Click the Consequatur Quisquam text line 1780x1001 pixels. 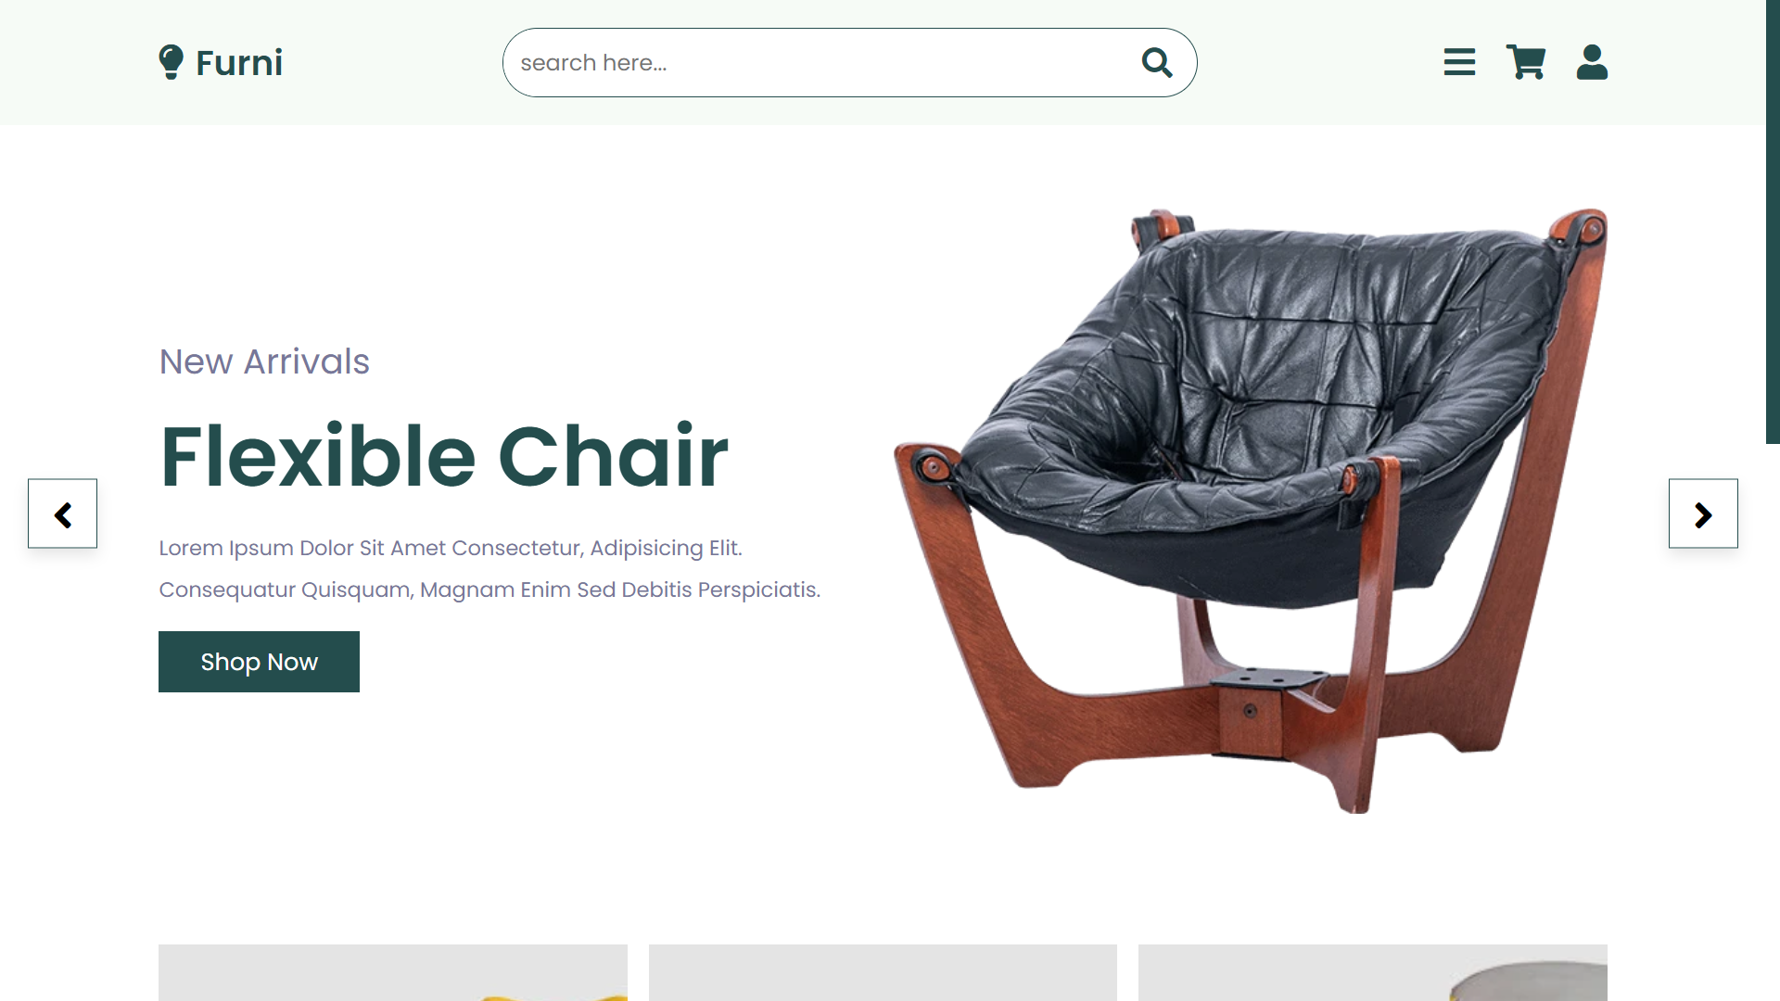coord(489,589)
